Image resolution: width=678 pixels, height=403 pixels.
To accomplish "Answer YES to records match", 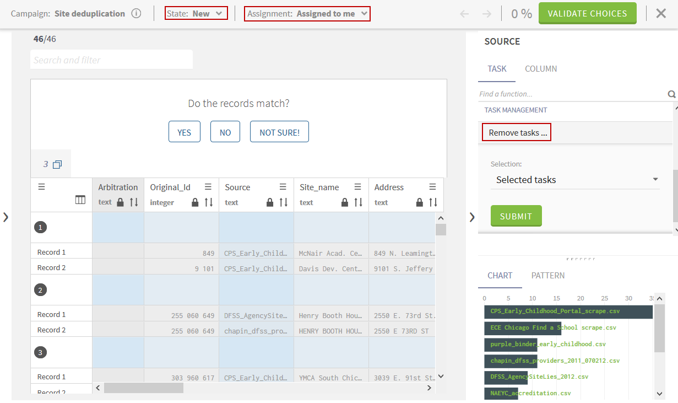I will pyautogui.click(x=184, y=132).
